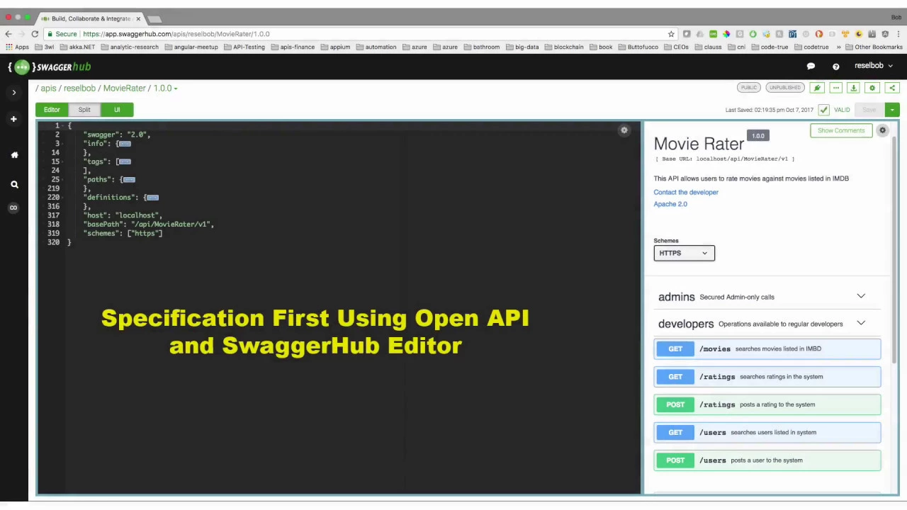Click the reselbob breadcrumb link
907x510 pixels.
[x=79, y=89]
